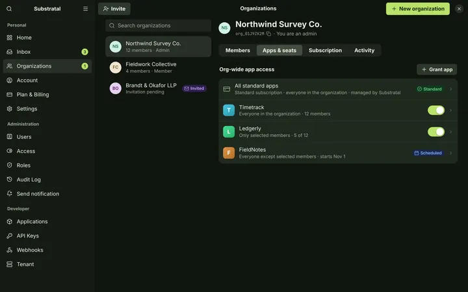Click 'Everyone except selected members · starts Nov 1'
468x292 pixels.
(x=292, y=156)
